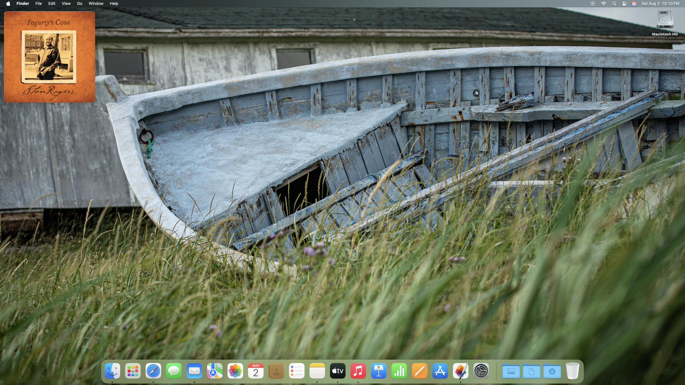Click the date and time clock
685x385 pixels.
point(660,4)
